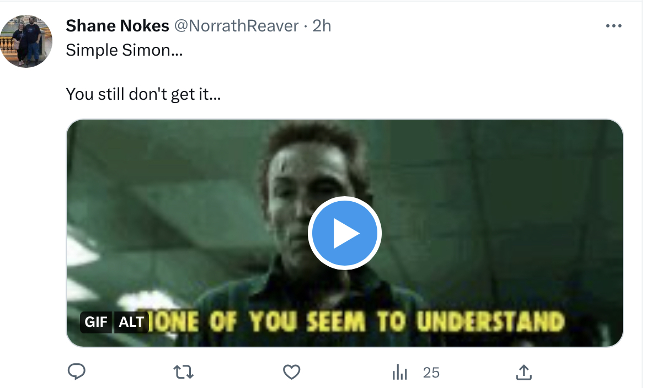The image size is (646, 388).
Task: Share the post via upload arrow icon
Action: click(x=524, y=372)
